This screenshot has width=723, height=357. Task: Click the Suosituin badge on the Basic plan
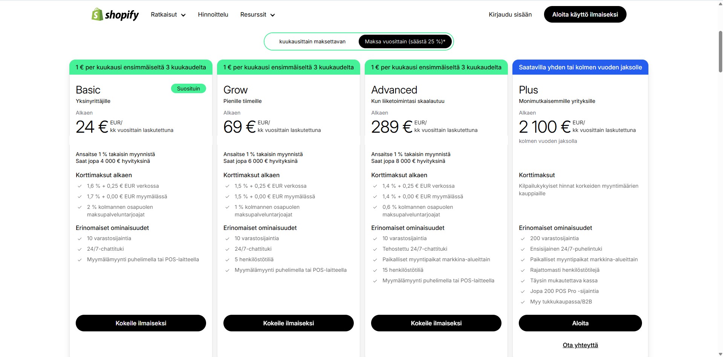(188, 88)
